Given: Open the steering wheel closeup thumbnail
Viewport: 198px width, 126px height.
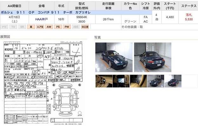Looking at the screenshot, I should pyautogui.click(x=138, y=81).
